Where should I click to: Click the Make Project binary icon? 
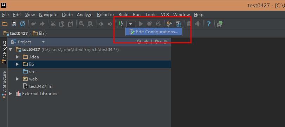(x=121, y=24)
